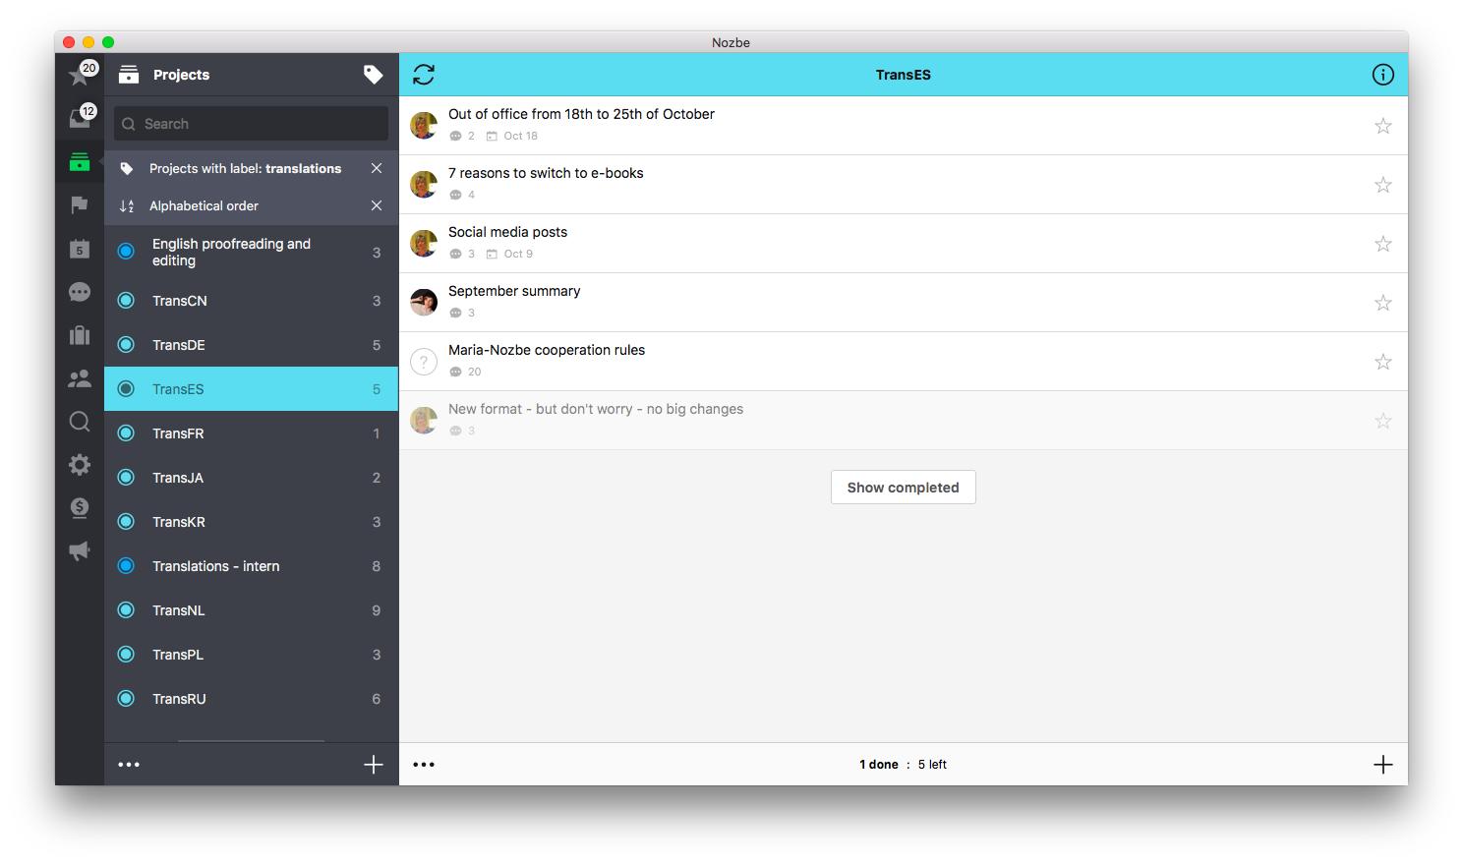1463x864 pixels.
Task: Click avatar on Social media posts task
Action: tap(424, 244)
